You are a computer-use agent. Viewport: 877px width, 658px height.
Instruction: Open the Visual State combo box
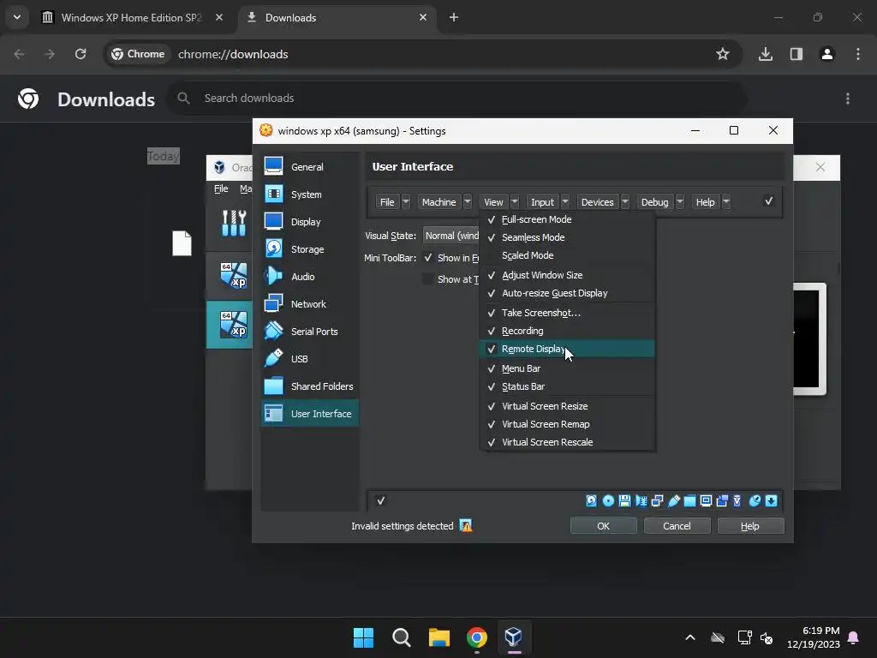[x=451, y=236]
